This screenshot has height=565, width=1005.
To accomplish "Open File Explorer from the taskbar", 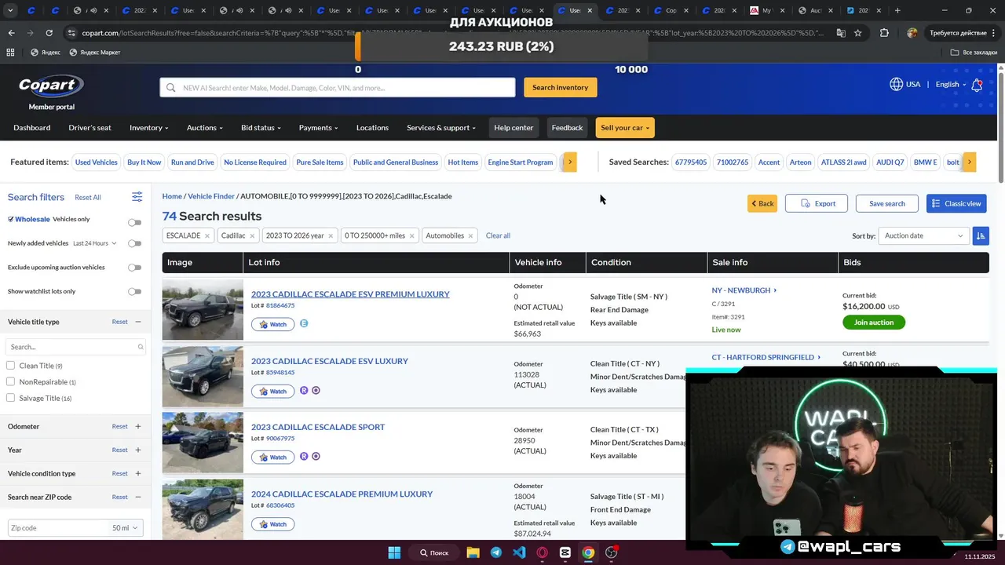I will [x=473, y=552].
